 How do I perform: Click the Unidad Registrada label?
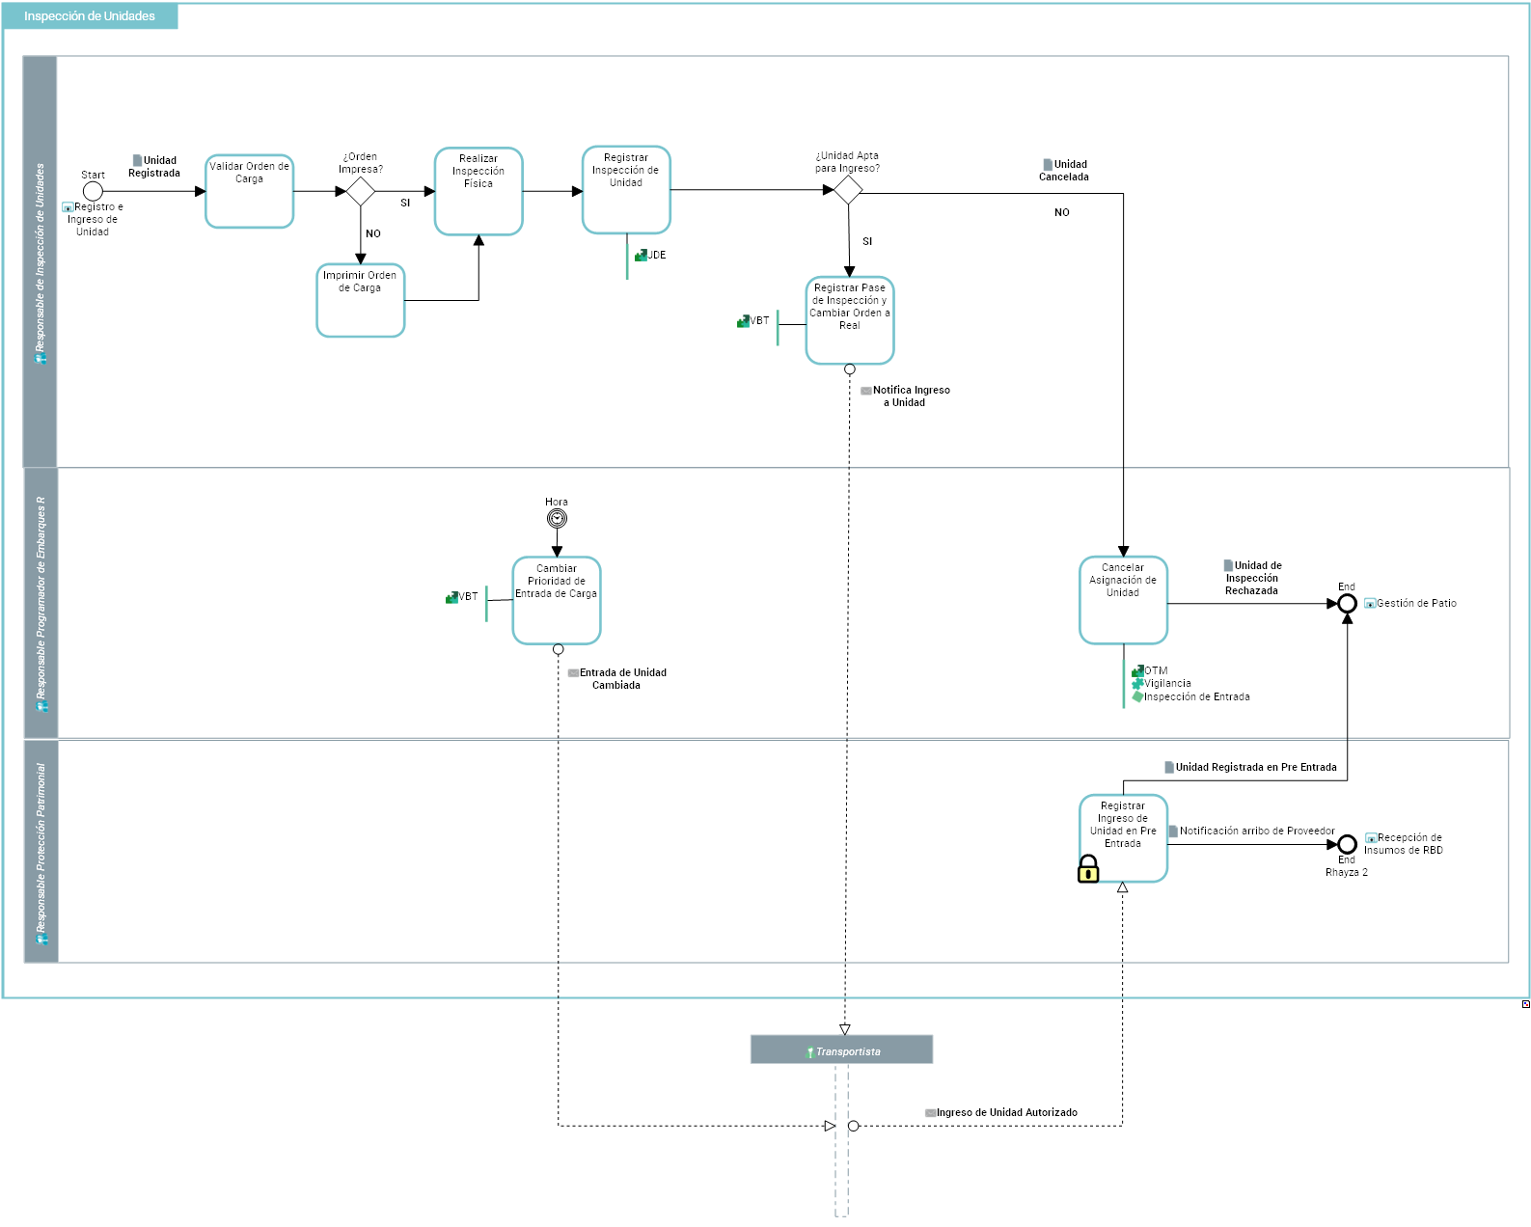154,167
